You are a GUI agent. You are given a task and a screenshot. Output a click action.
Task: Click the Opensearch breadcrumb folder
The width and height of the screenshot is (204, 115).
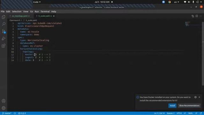pos(15,20)
